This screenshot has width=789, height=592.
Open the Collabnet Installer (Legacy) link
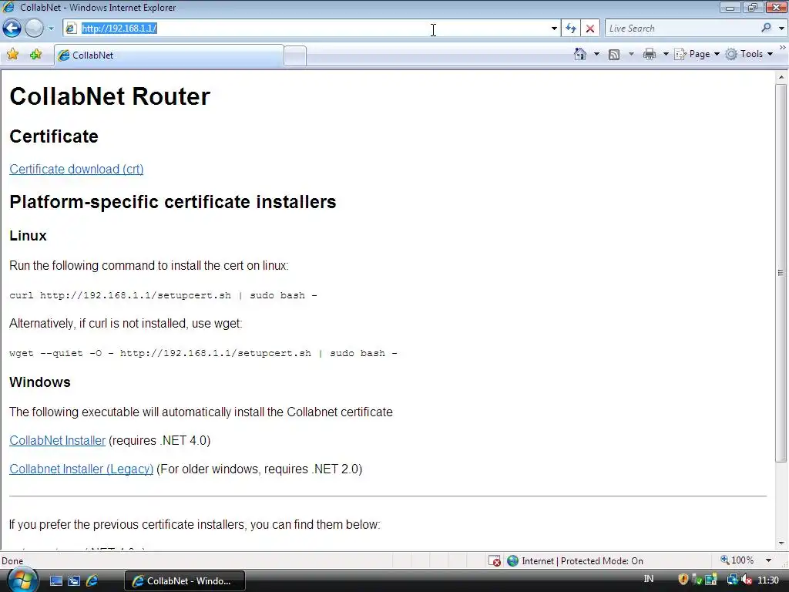82,469
